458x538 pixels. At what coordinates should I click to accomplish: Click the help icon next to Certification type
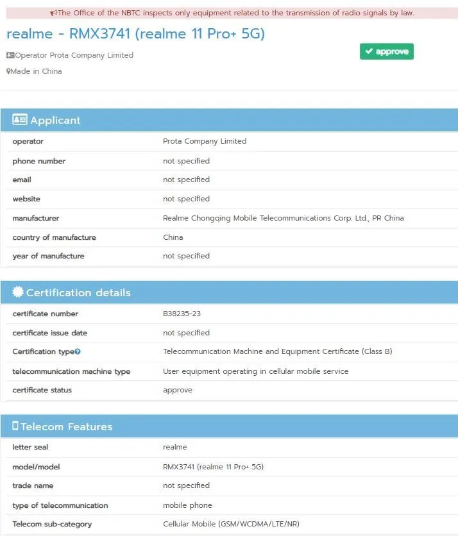[78, 352]
